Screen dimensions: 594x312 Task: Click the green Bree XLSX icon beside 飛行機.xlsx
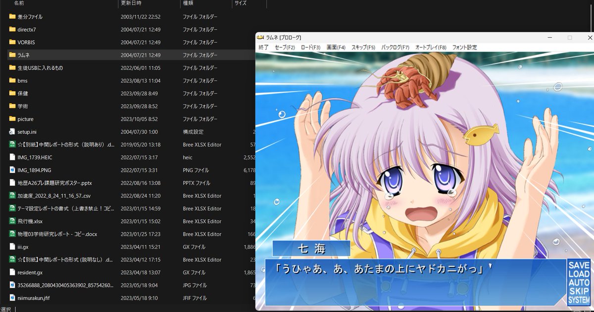(11, 221)
